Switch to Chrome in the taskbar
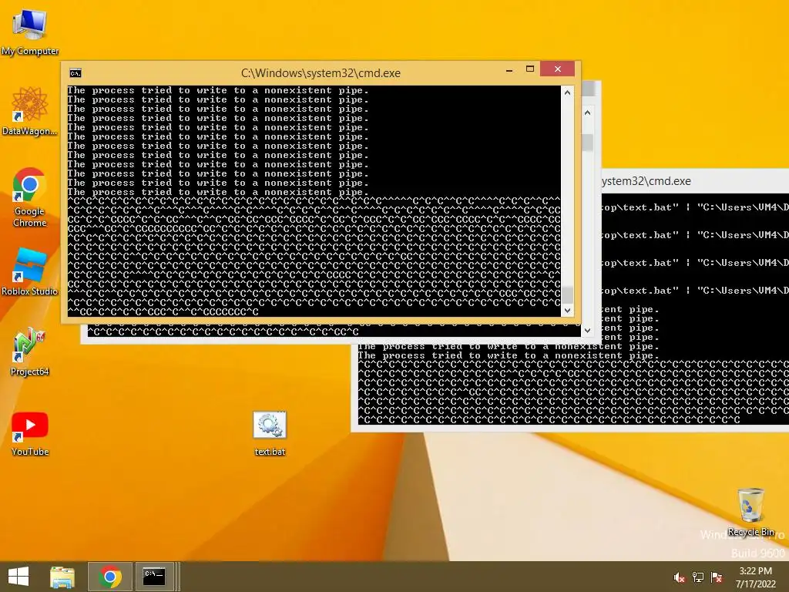This screenshot has width=789, height=592. pos(110,577)
